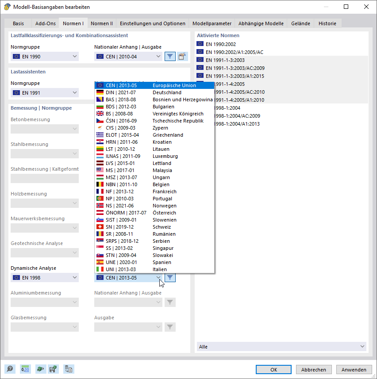Pick NP | 2010-03 Portugal
This screenshot has width=377, height=379.
pyautogui.click(x=154, y=199)
